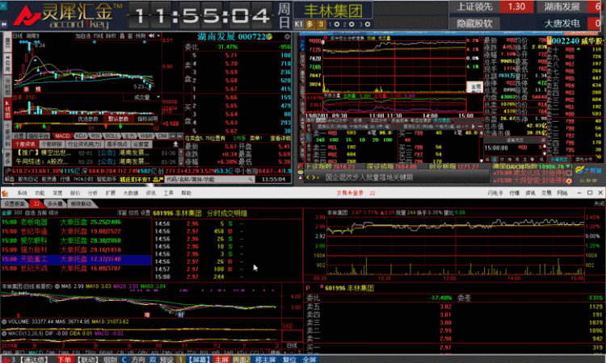Open dropdown arrow after 德国DAX30指数 ticker
This screenshot has height=363, width=606.
tap(568, 166)
